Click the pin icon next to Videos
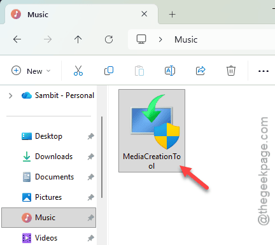This screenshot has height=245, width=275. pos(91,238)
